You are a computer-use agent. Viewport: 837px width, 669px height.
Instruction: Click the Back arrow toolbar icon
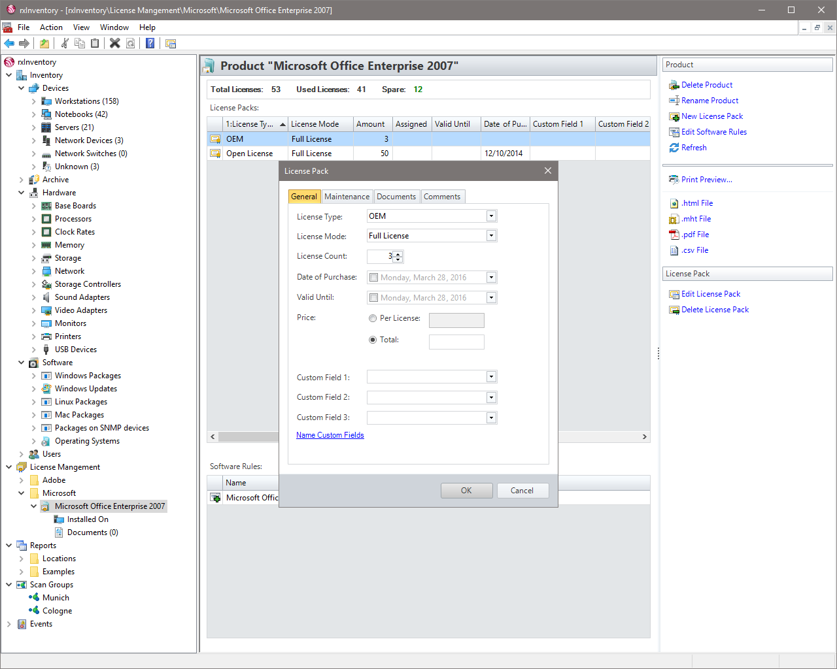pyautogui.click(x=9, y=43)
